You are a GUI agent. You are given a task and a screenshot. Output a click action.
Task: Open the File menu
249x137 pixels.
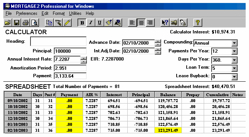click(9, 13)
